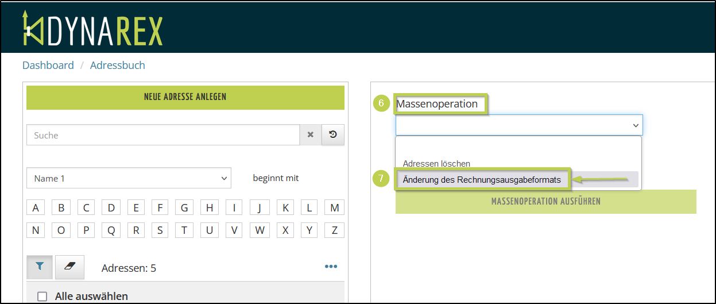
Task: Select 'Adressen löschen' from the list
Action: coord(436,164)
